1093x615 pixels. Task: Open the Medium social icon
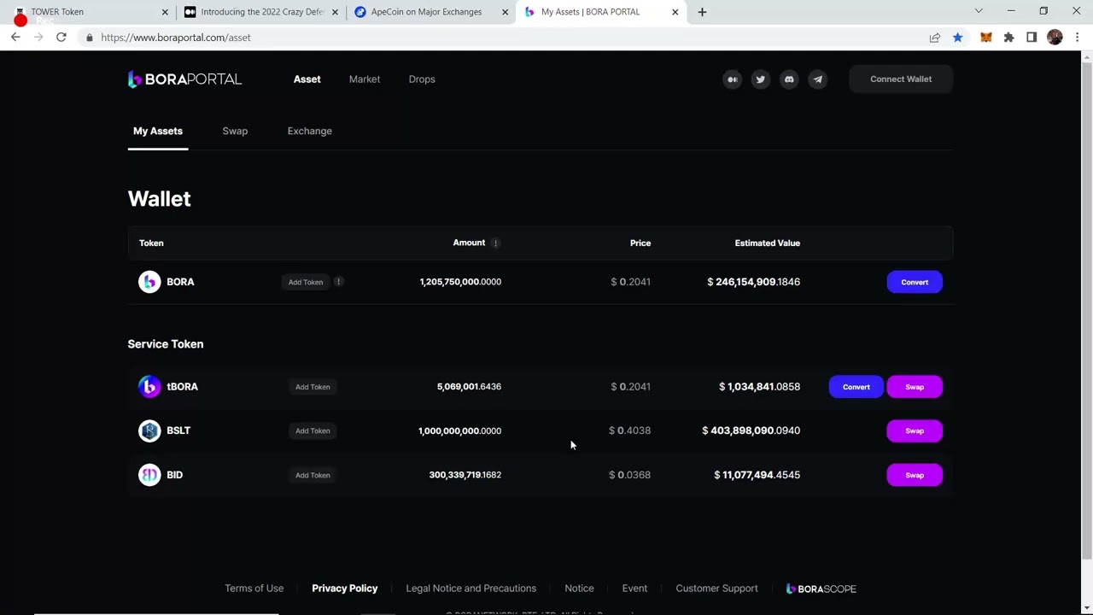point(732,79)
